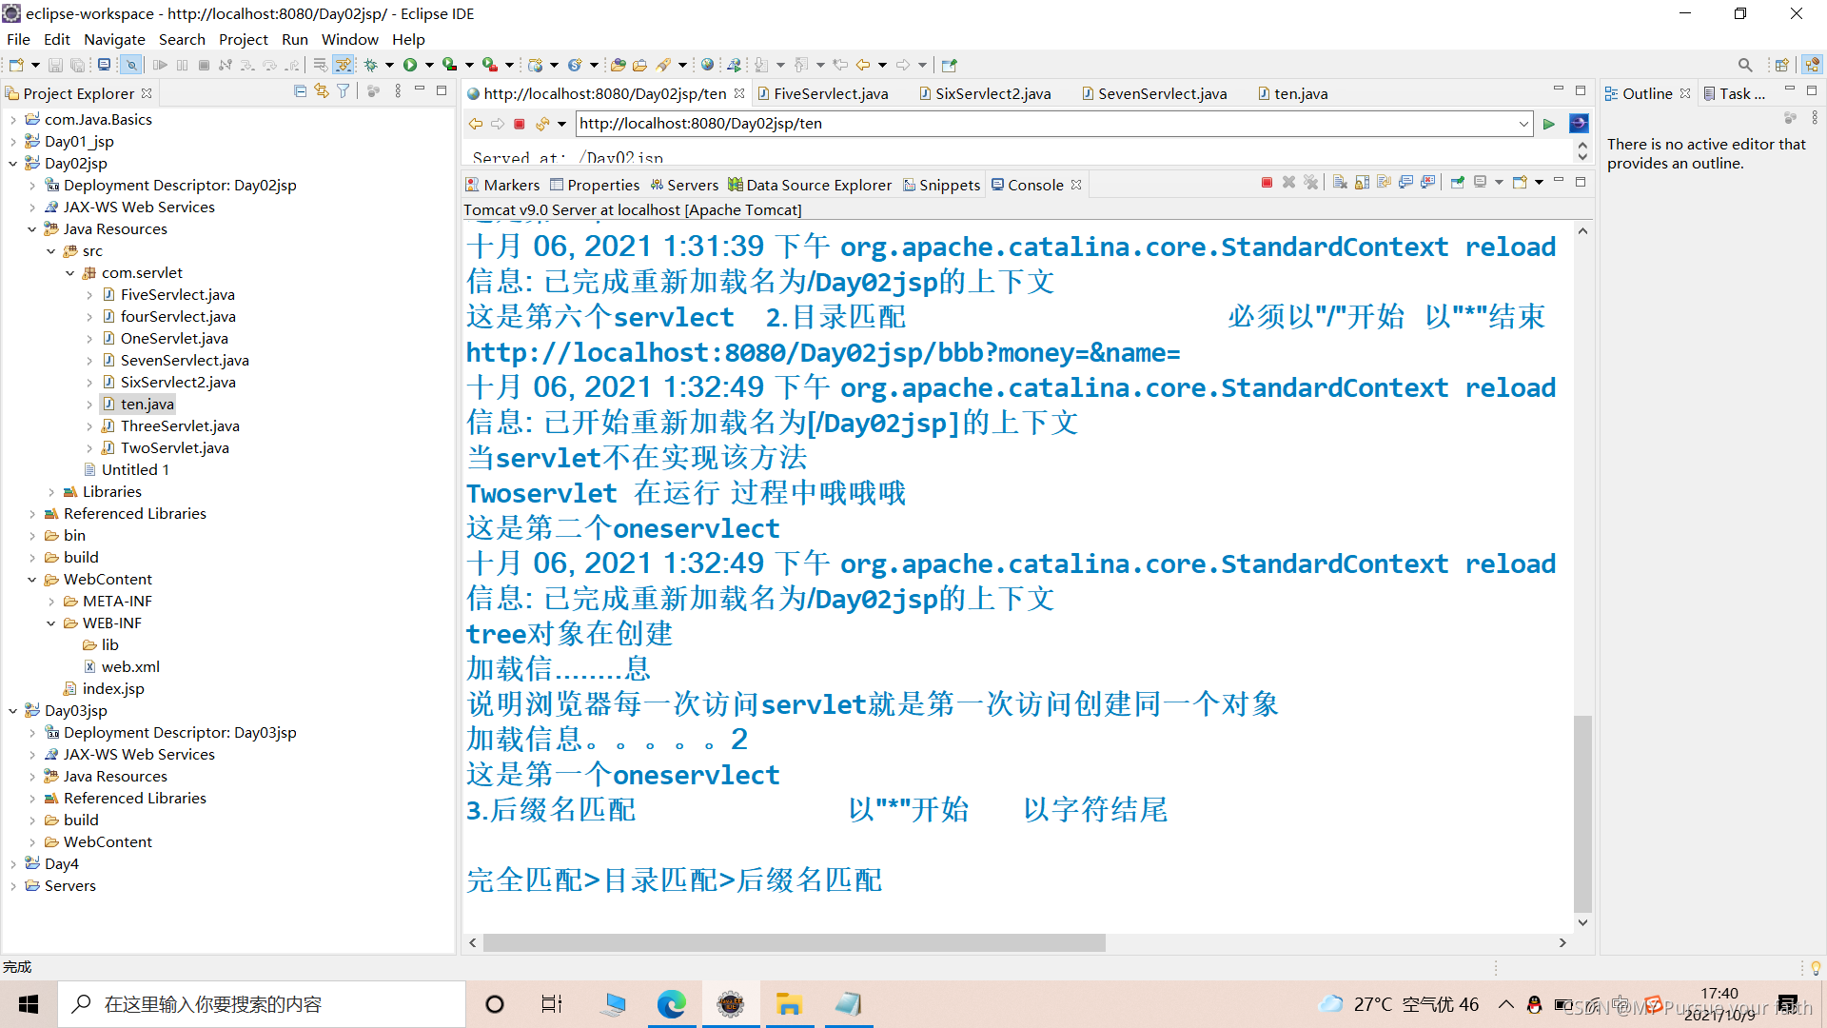
Task: Click Collapse All in Project Explorer
Action: (300, 91)
